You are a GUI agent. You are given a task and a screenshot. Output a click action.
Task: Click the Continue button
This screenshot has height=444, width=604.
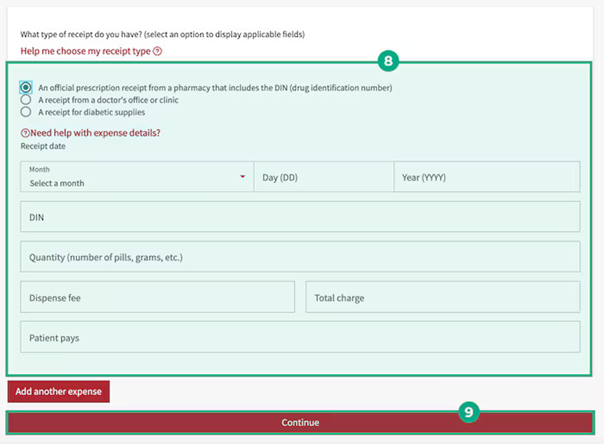click(300, 422)
